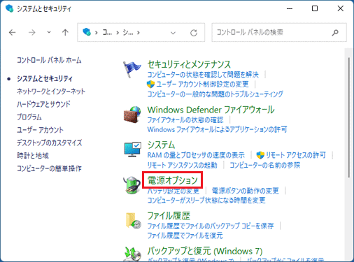
Task: Open Windows Defender ファイアウォール heading
Action: tap(211, 110)
